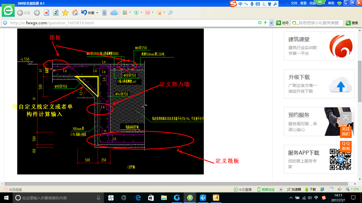Stop page loading with red X icon

[46, 13]
